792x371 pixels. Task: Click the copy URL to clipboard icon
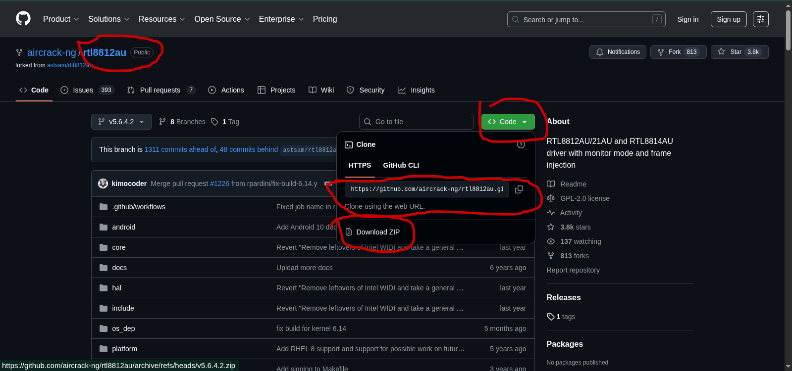(519, 189)
